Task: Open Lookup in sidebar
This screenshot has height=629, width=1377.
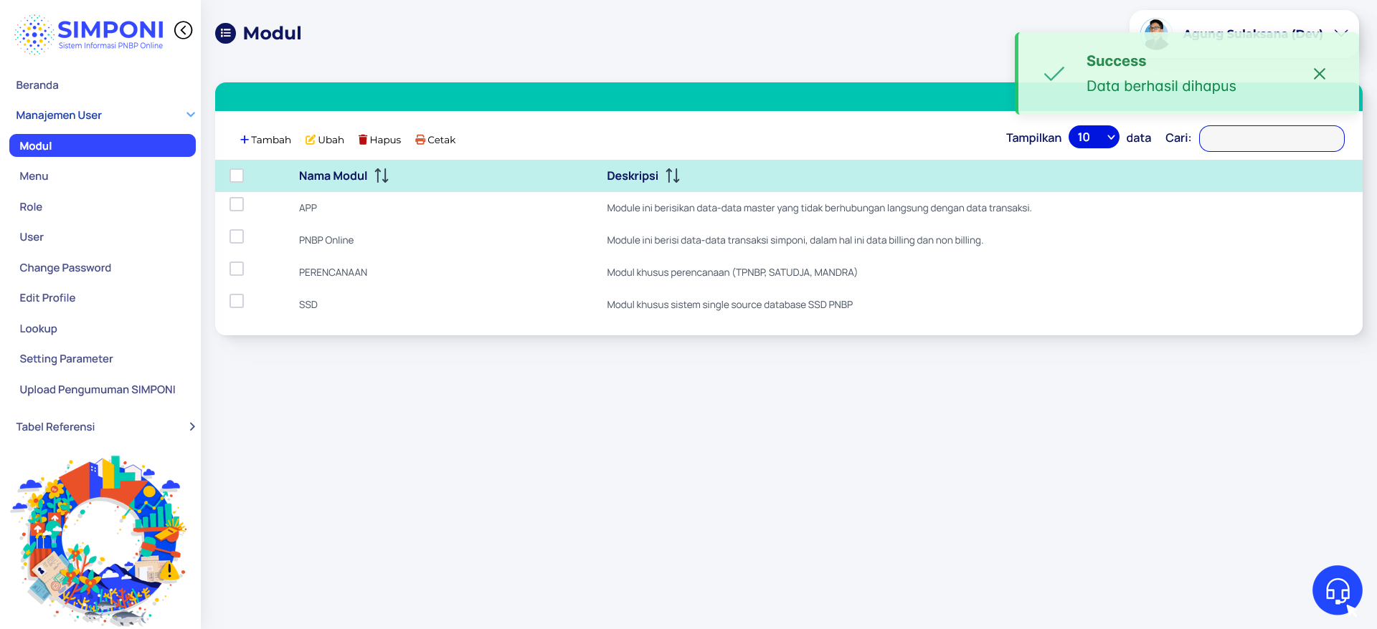Action: pyautogui.click(x=38, y=329)
